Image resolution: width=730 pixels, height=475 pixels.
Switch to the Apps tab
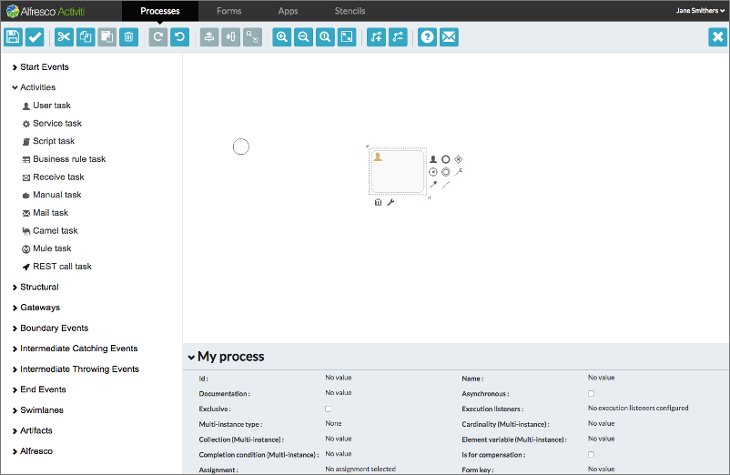(x=288, y=11)
